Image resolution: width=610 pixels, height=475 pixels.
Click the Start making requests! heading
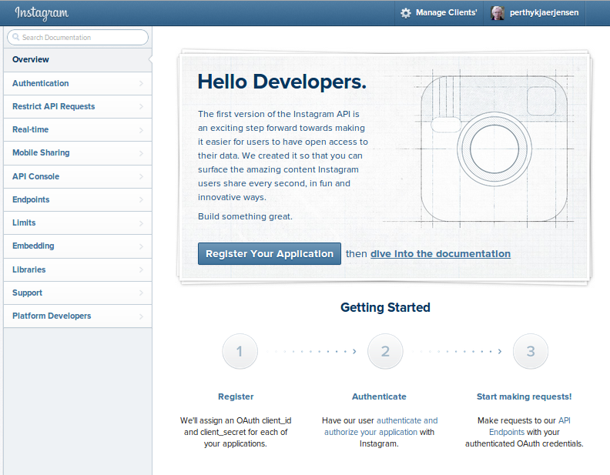click(x=524, y=396)
